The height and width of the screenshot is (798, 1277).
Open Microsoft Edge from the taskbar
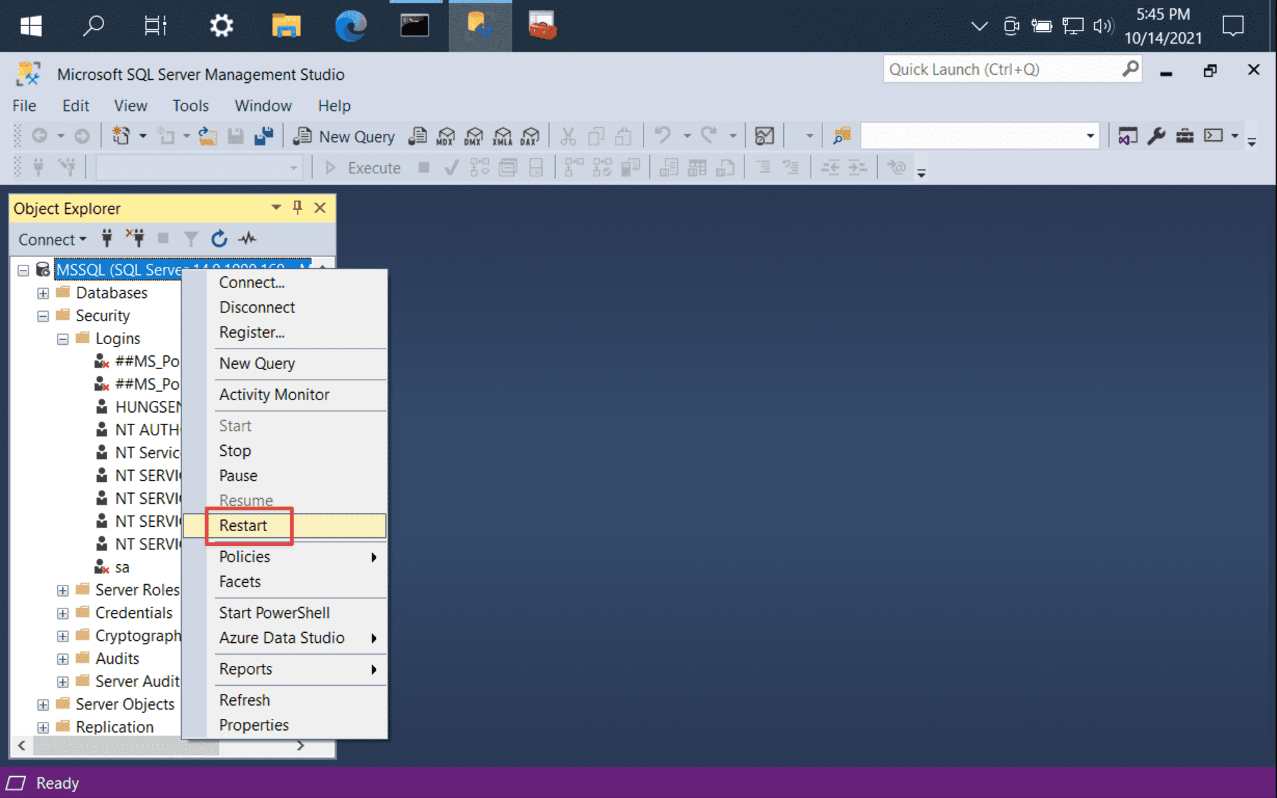[351, 26]
